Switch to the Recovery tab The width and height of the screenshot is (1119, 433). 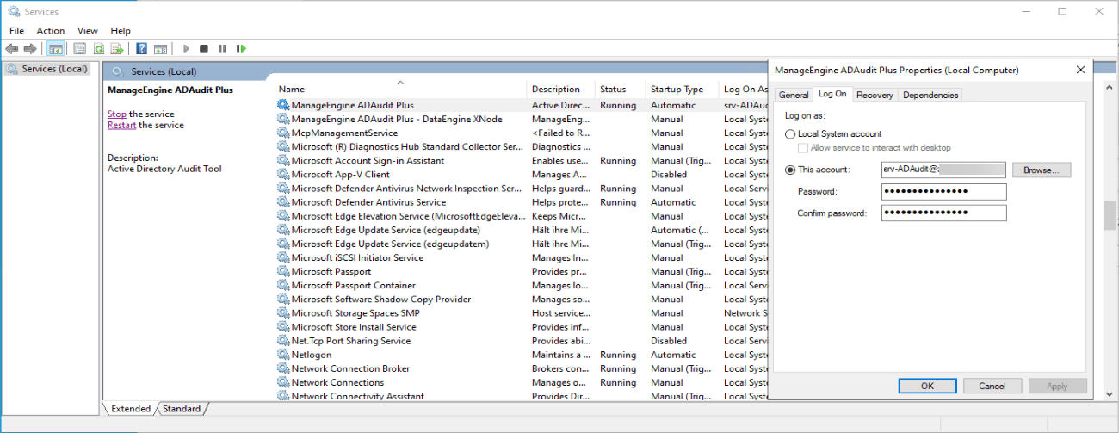tap(875, 95)
